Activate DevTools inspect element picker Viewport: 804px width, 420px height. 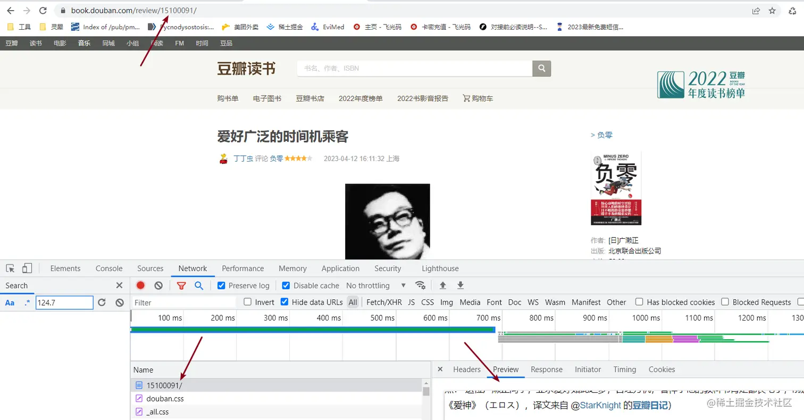pyautogui.click(x=11, y=268)
